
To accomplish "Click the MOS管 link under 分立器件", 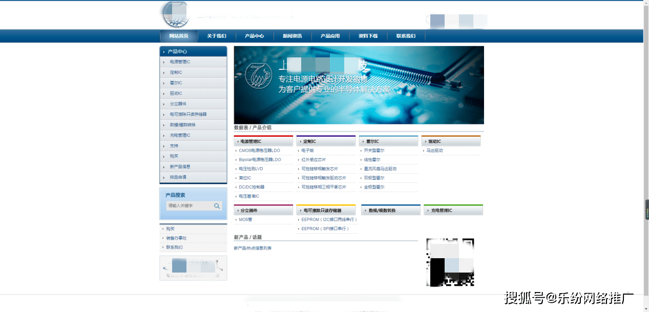I will [245, 219].
